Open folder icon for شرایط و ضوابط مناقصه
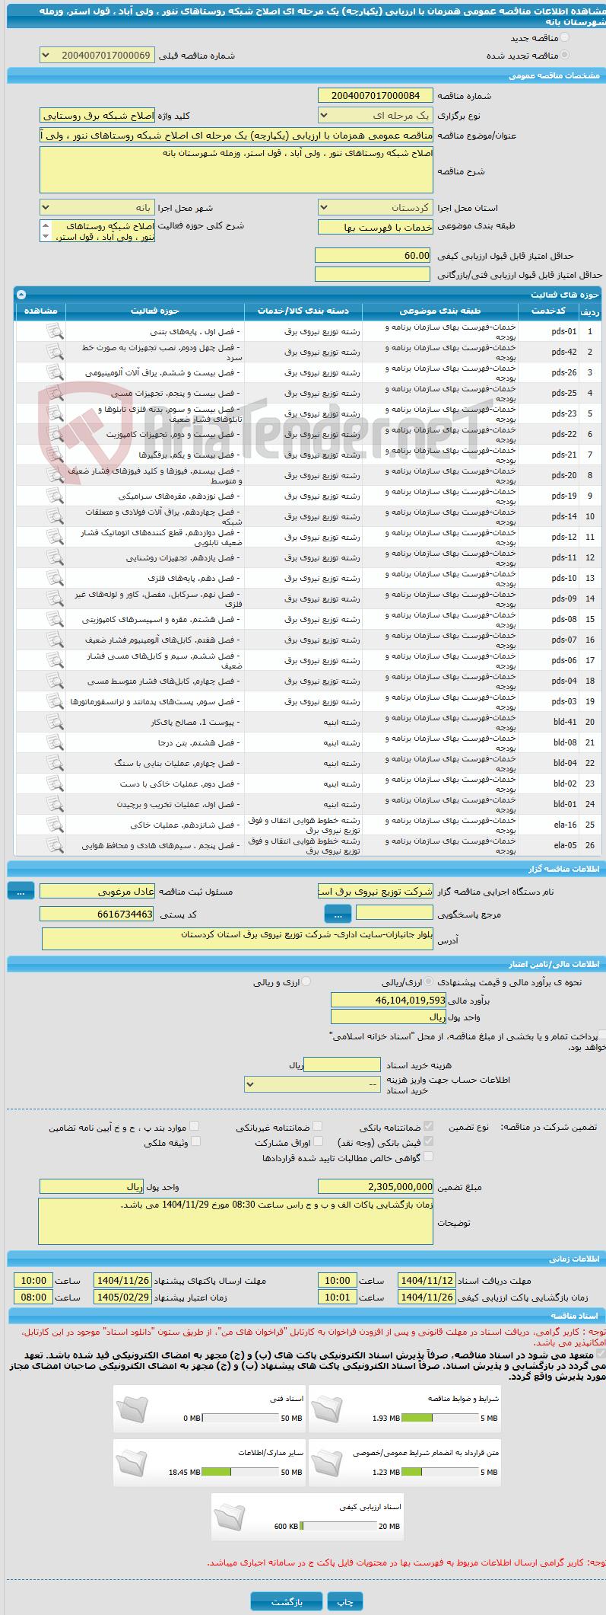The image size is (606, 1615). click(327, 1409)
